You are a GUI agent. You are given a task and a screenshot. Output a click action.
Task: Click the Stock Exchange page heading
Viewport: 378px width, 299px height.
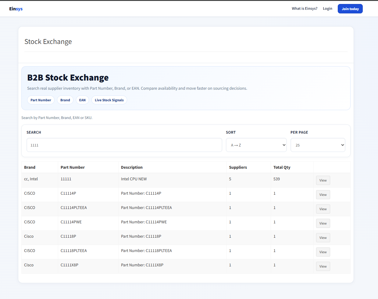pyautogui.click(x=48, y=41)
